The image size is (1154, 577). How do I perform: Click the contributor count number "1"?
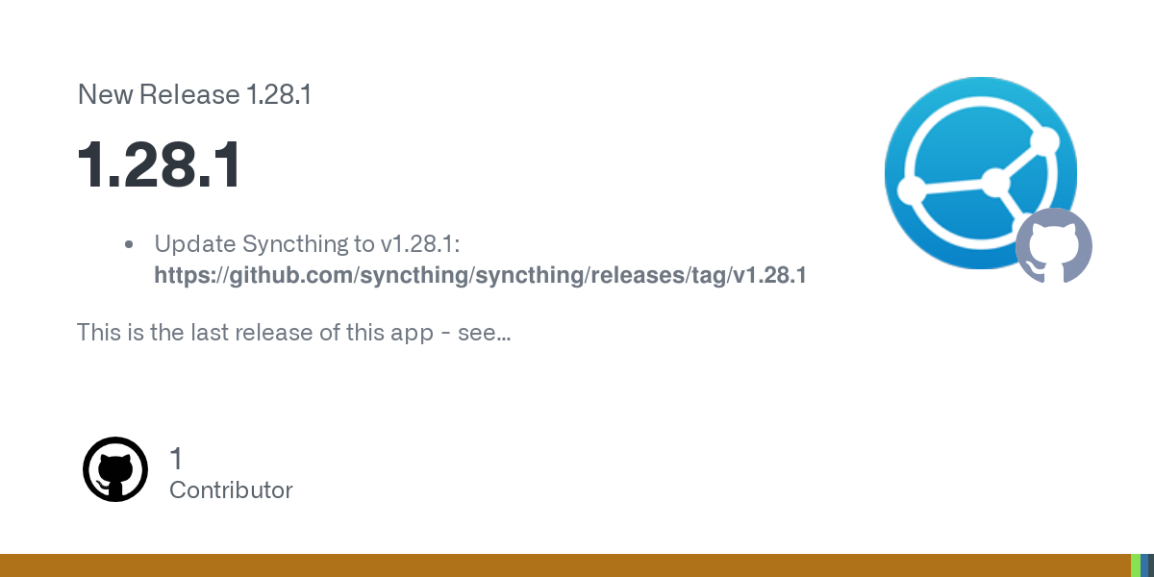[176, 459]
